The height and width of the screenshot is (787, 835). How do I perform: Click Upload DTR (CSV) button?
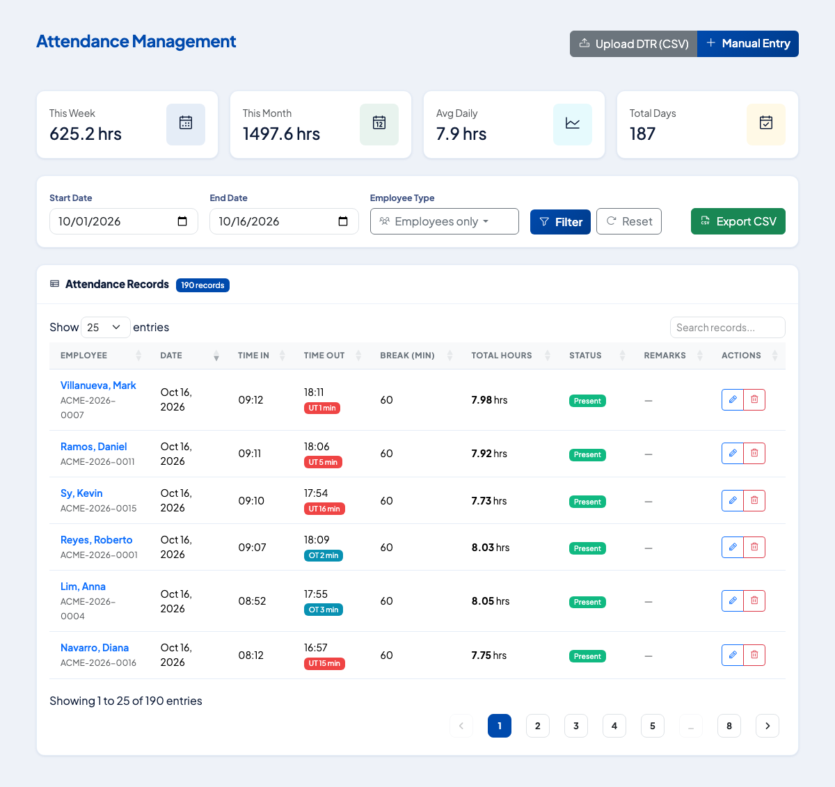(633, 44)
